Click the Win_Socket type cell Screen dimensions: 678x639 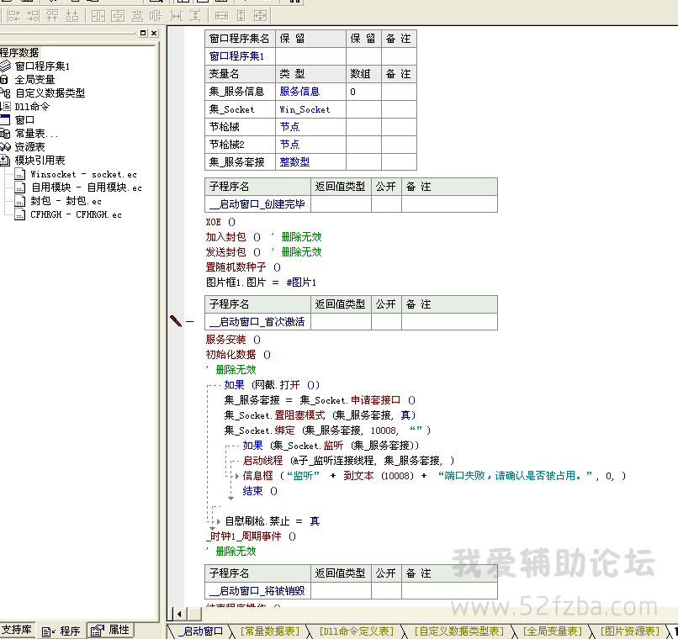(x=310, y=109)
